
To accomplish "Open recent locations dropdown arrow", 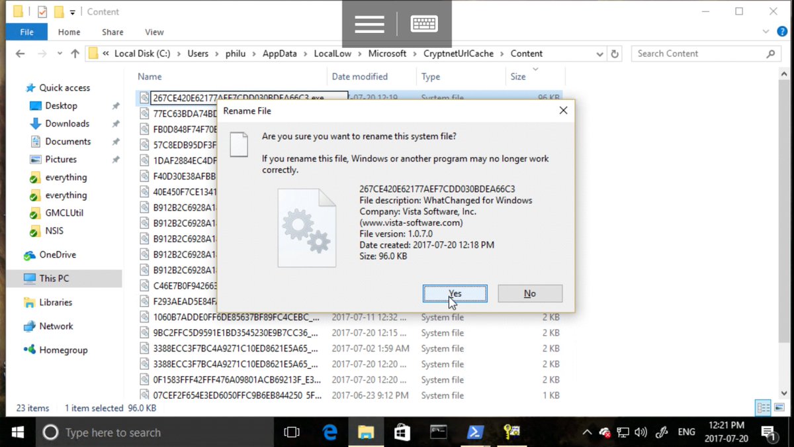I will [60, 54].
